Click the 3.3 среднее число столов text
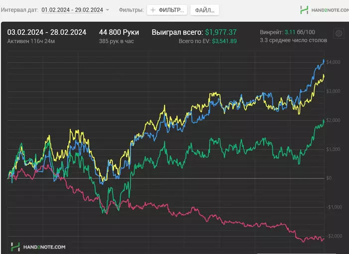Screen dimensions: 349x254 (x=293, y=40)
